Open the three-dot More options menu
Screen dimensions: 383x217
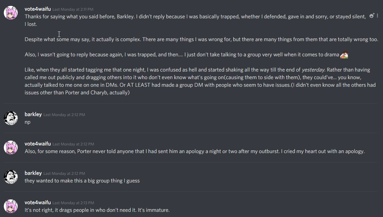[x=377, y=16]
